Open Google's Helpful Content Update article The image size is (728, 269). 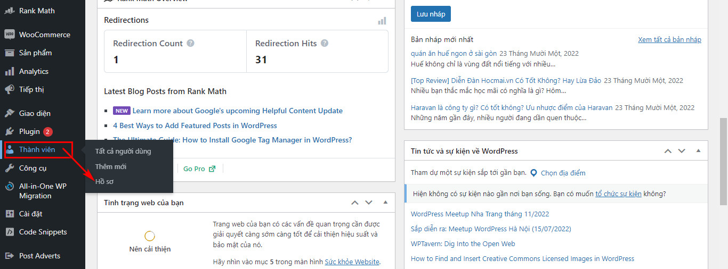(x=238, y=111)
